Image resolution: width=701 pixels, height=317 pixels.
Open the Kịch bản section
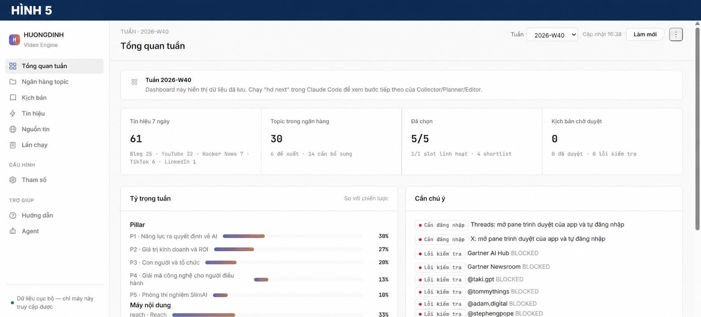pyautogui.click(x=55, y=98)
